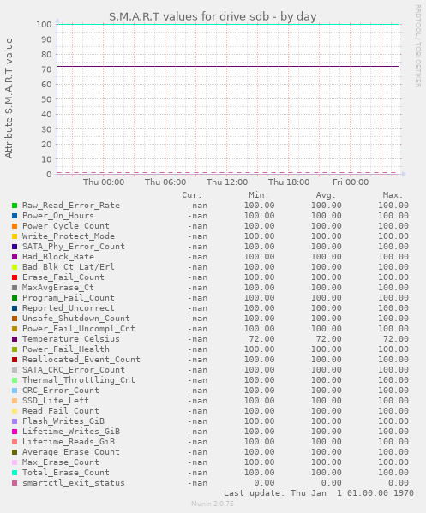Image resolution: width=426 pixels, height=513 pixels.
Task: Select the Thermal_Throttling_Cnt legend label
Action: [79, 380]
